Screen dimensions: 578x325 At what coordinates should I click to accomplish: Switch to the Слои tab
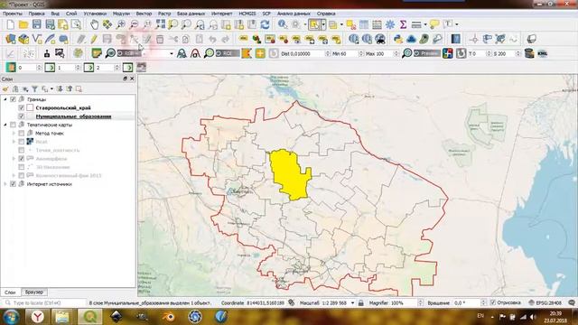(10, 292)
